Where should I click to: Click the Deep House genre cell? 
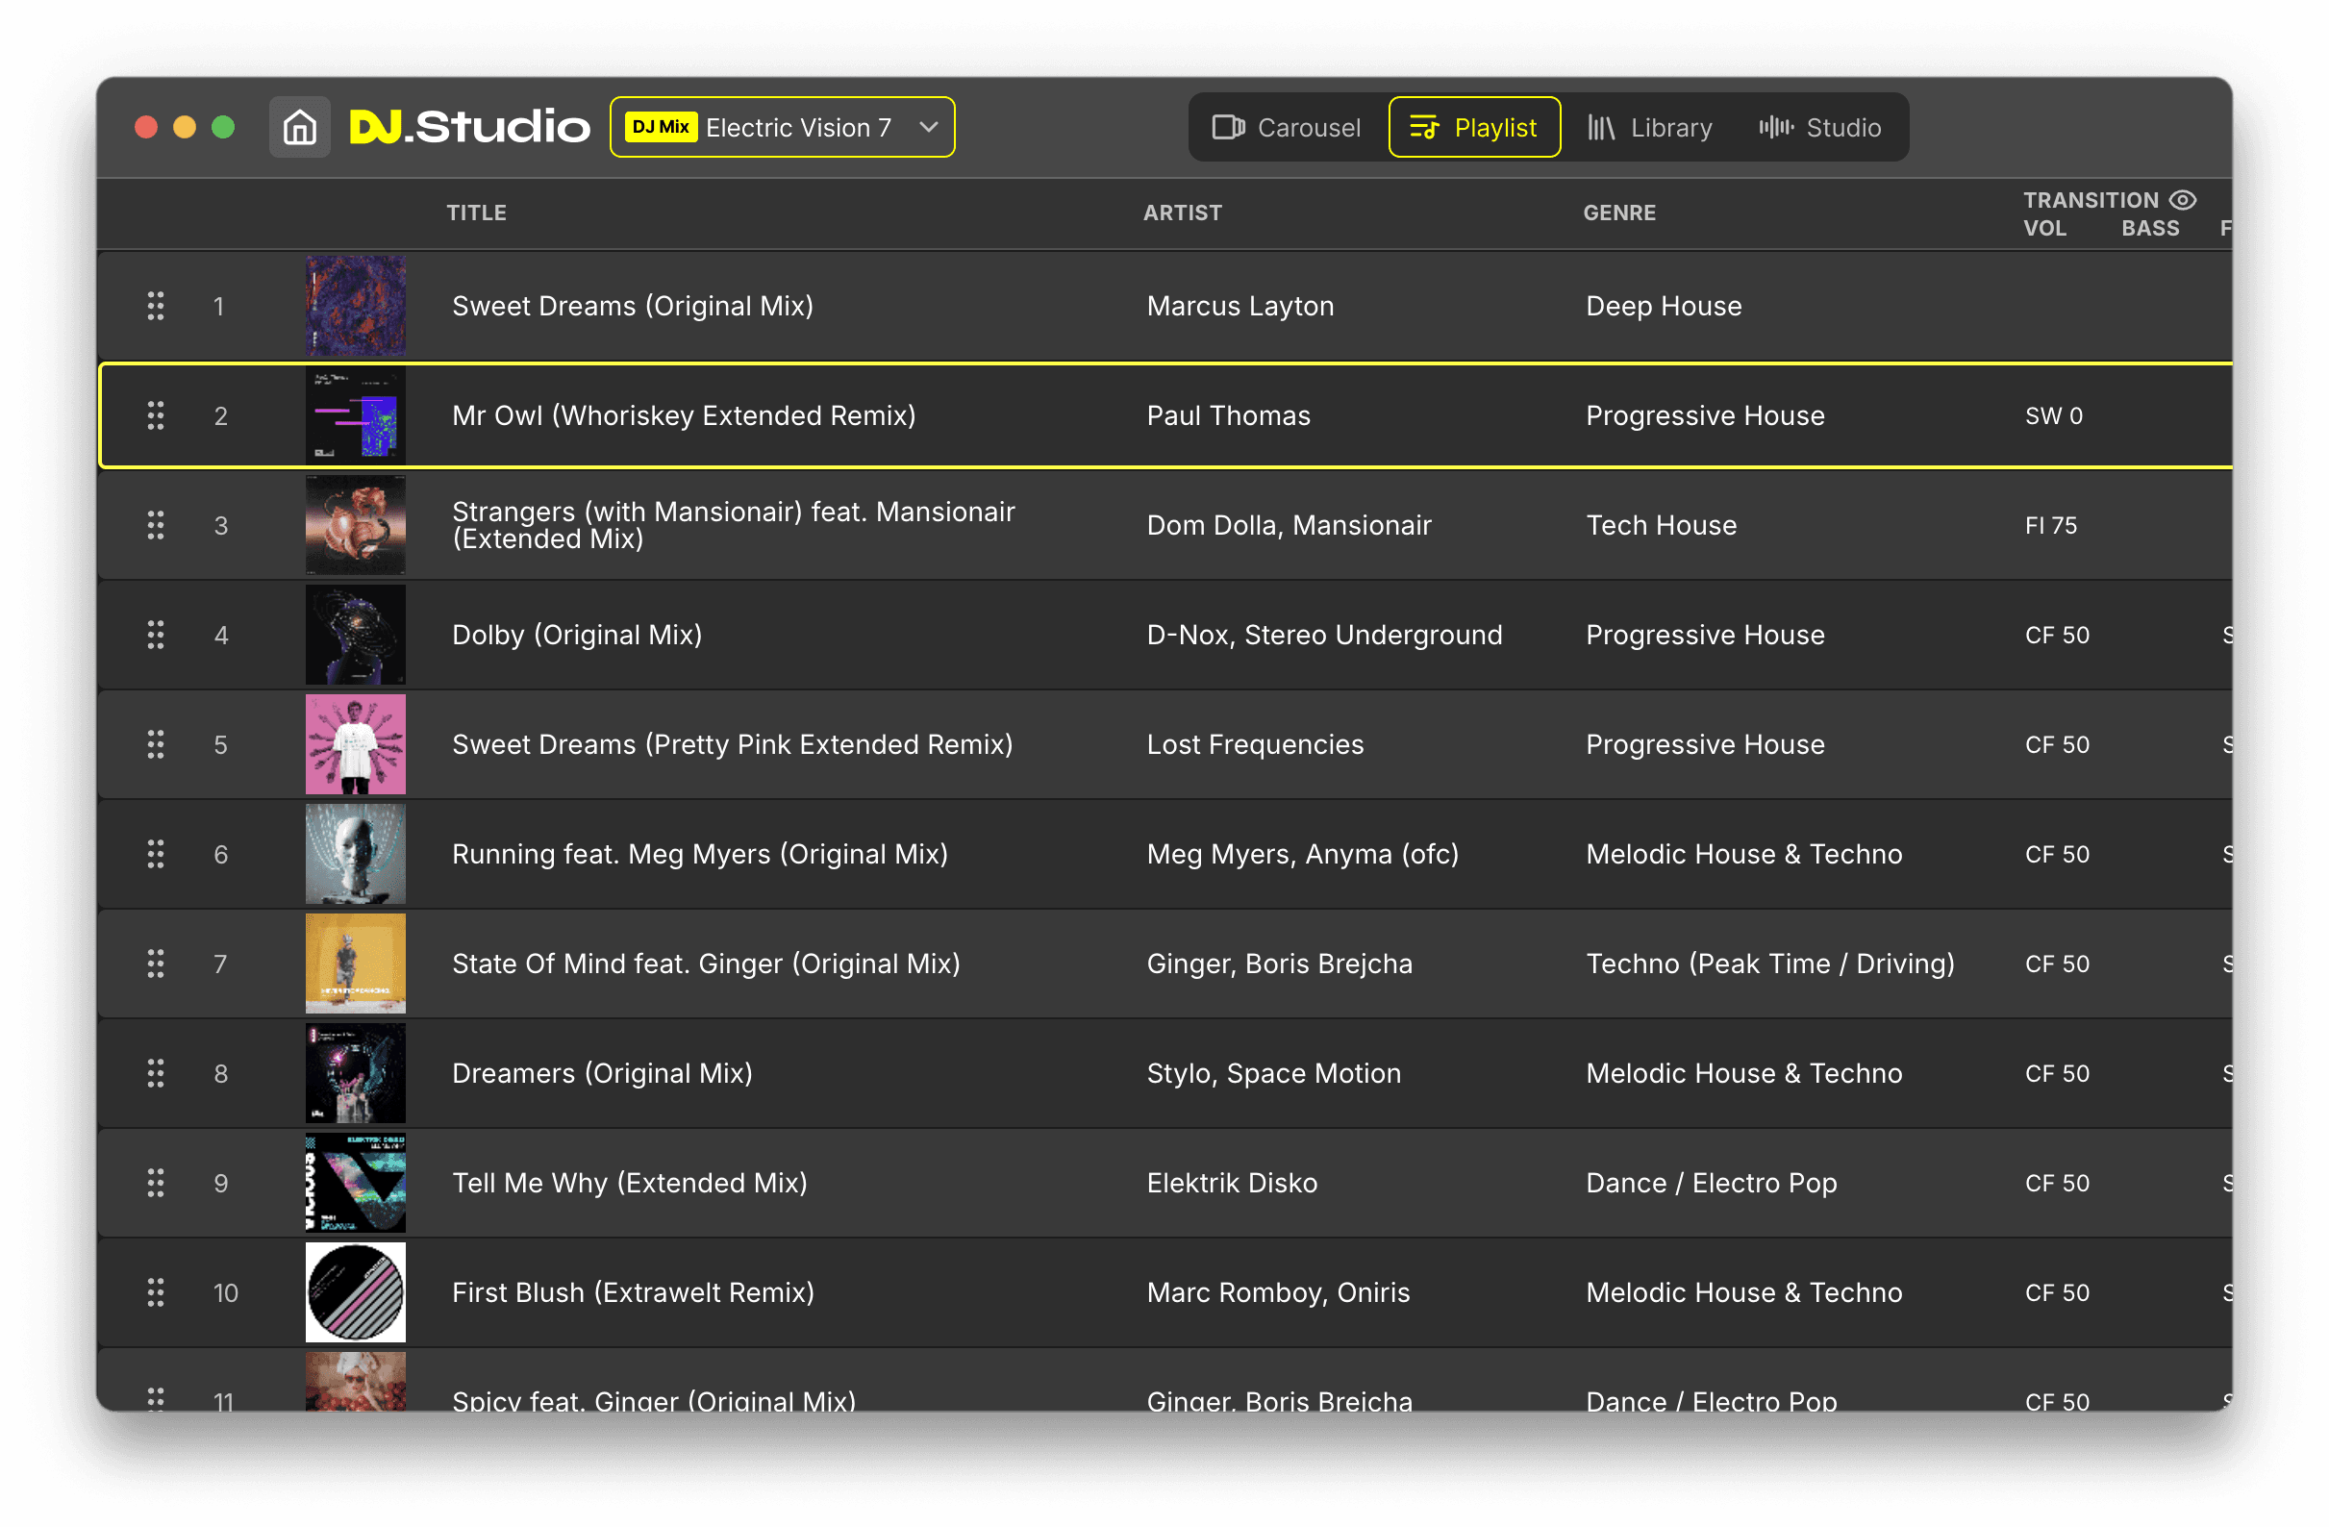[1664, 307]
